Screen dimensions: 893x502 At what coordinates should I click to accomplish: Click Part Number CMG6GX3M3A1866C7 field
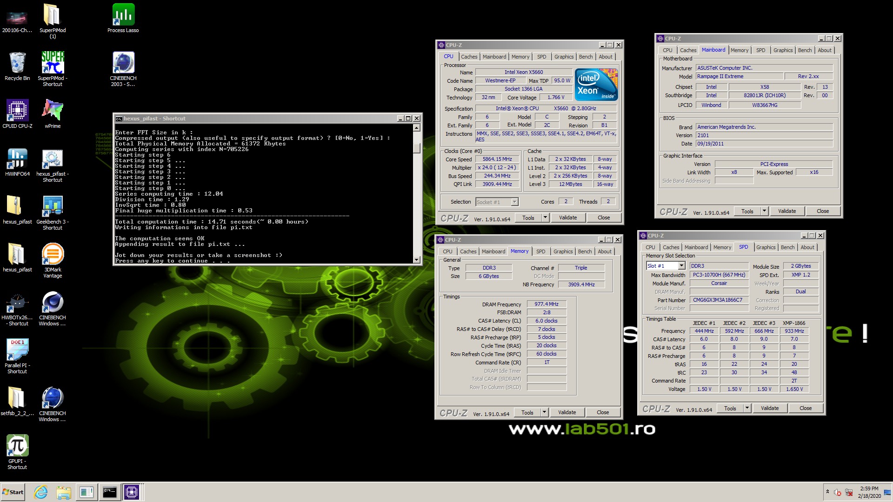[718, 300]
